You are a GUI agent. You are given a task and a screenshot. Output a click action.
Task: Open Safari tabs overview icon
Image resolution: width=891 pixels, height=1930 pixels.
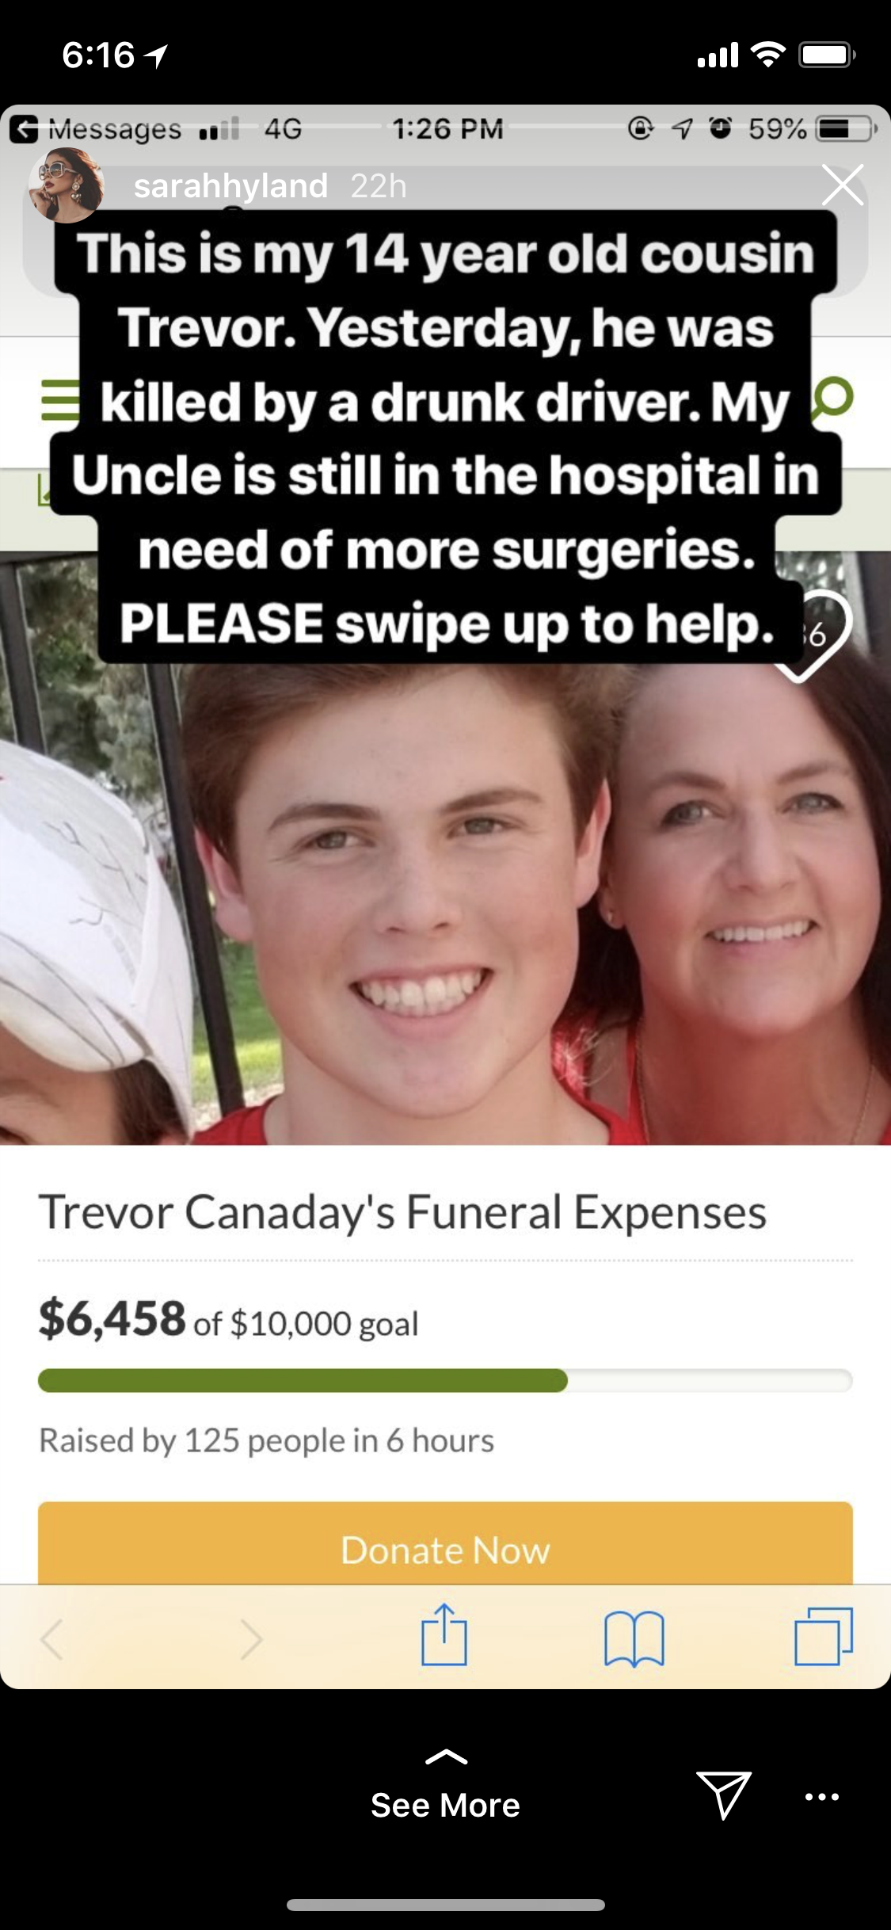(824, 1636)
